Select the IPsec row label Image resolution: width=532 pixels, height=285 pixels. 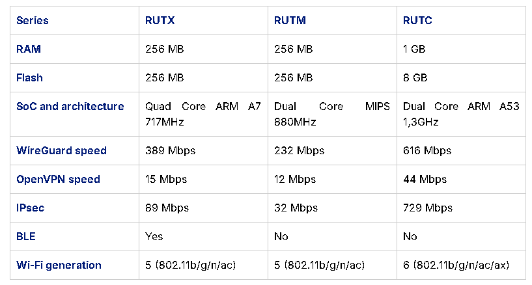pos(30,208)
